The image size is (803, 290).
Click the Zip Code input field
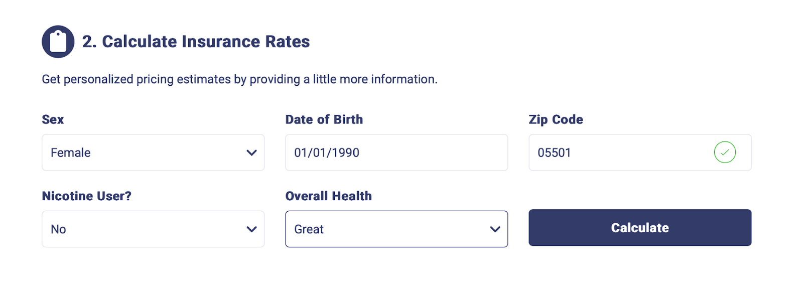tap(640, 153)
